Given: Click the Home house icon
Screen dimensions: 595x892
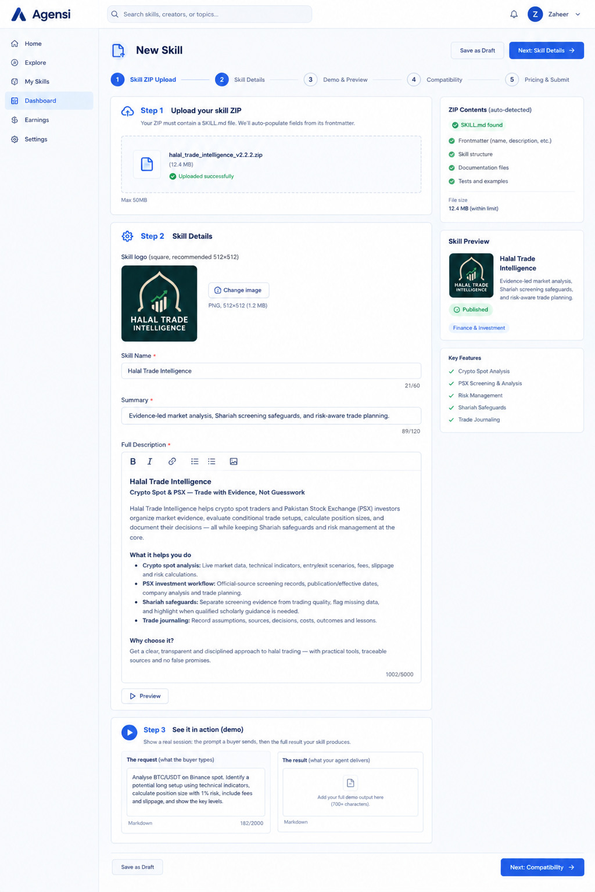Looking at the screenshot, I should coord(15,44).
